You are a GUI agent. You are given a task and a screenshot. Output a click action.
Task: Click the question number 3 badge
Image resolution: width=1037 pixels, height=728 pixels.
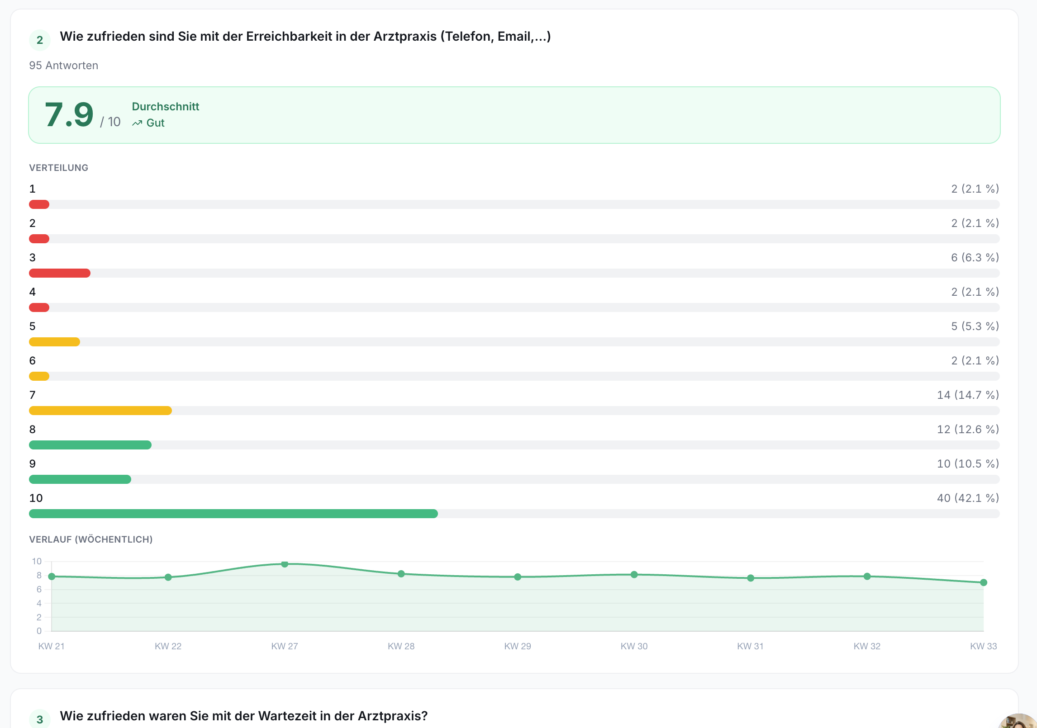40,719
